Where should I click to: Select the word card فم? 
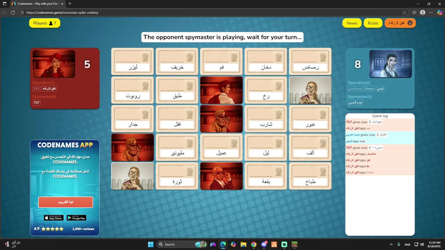221,61
